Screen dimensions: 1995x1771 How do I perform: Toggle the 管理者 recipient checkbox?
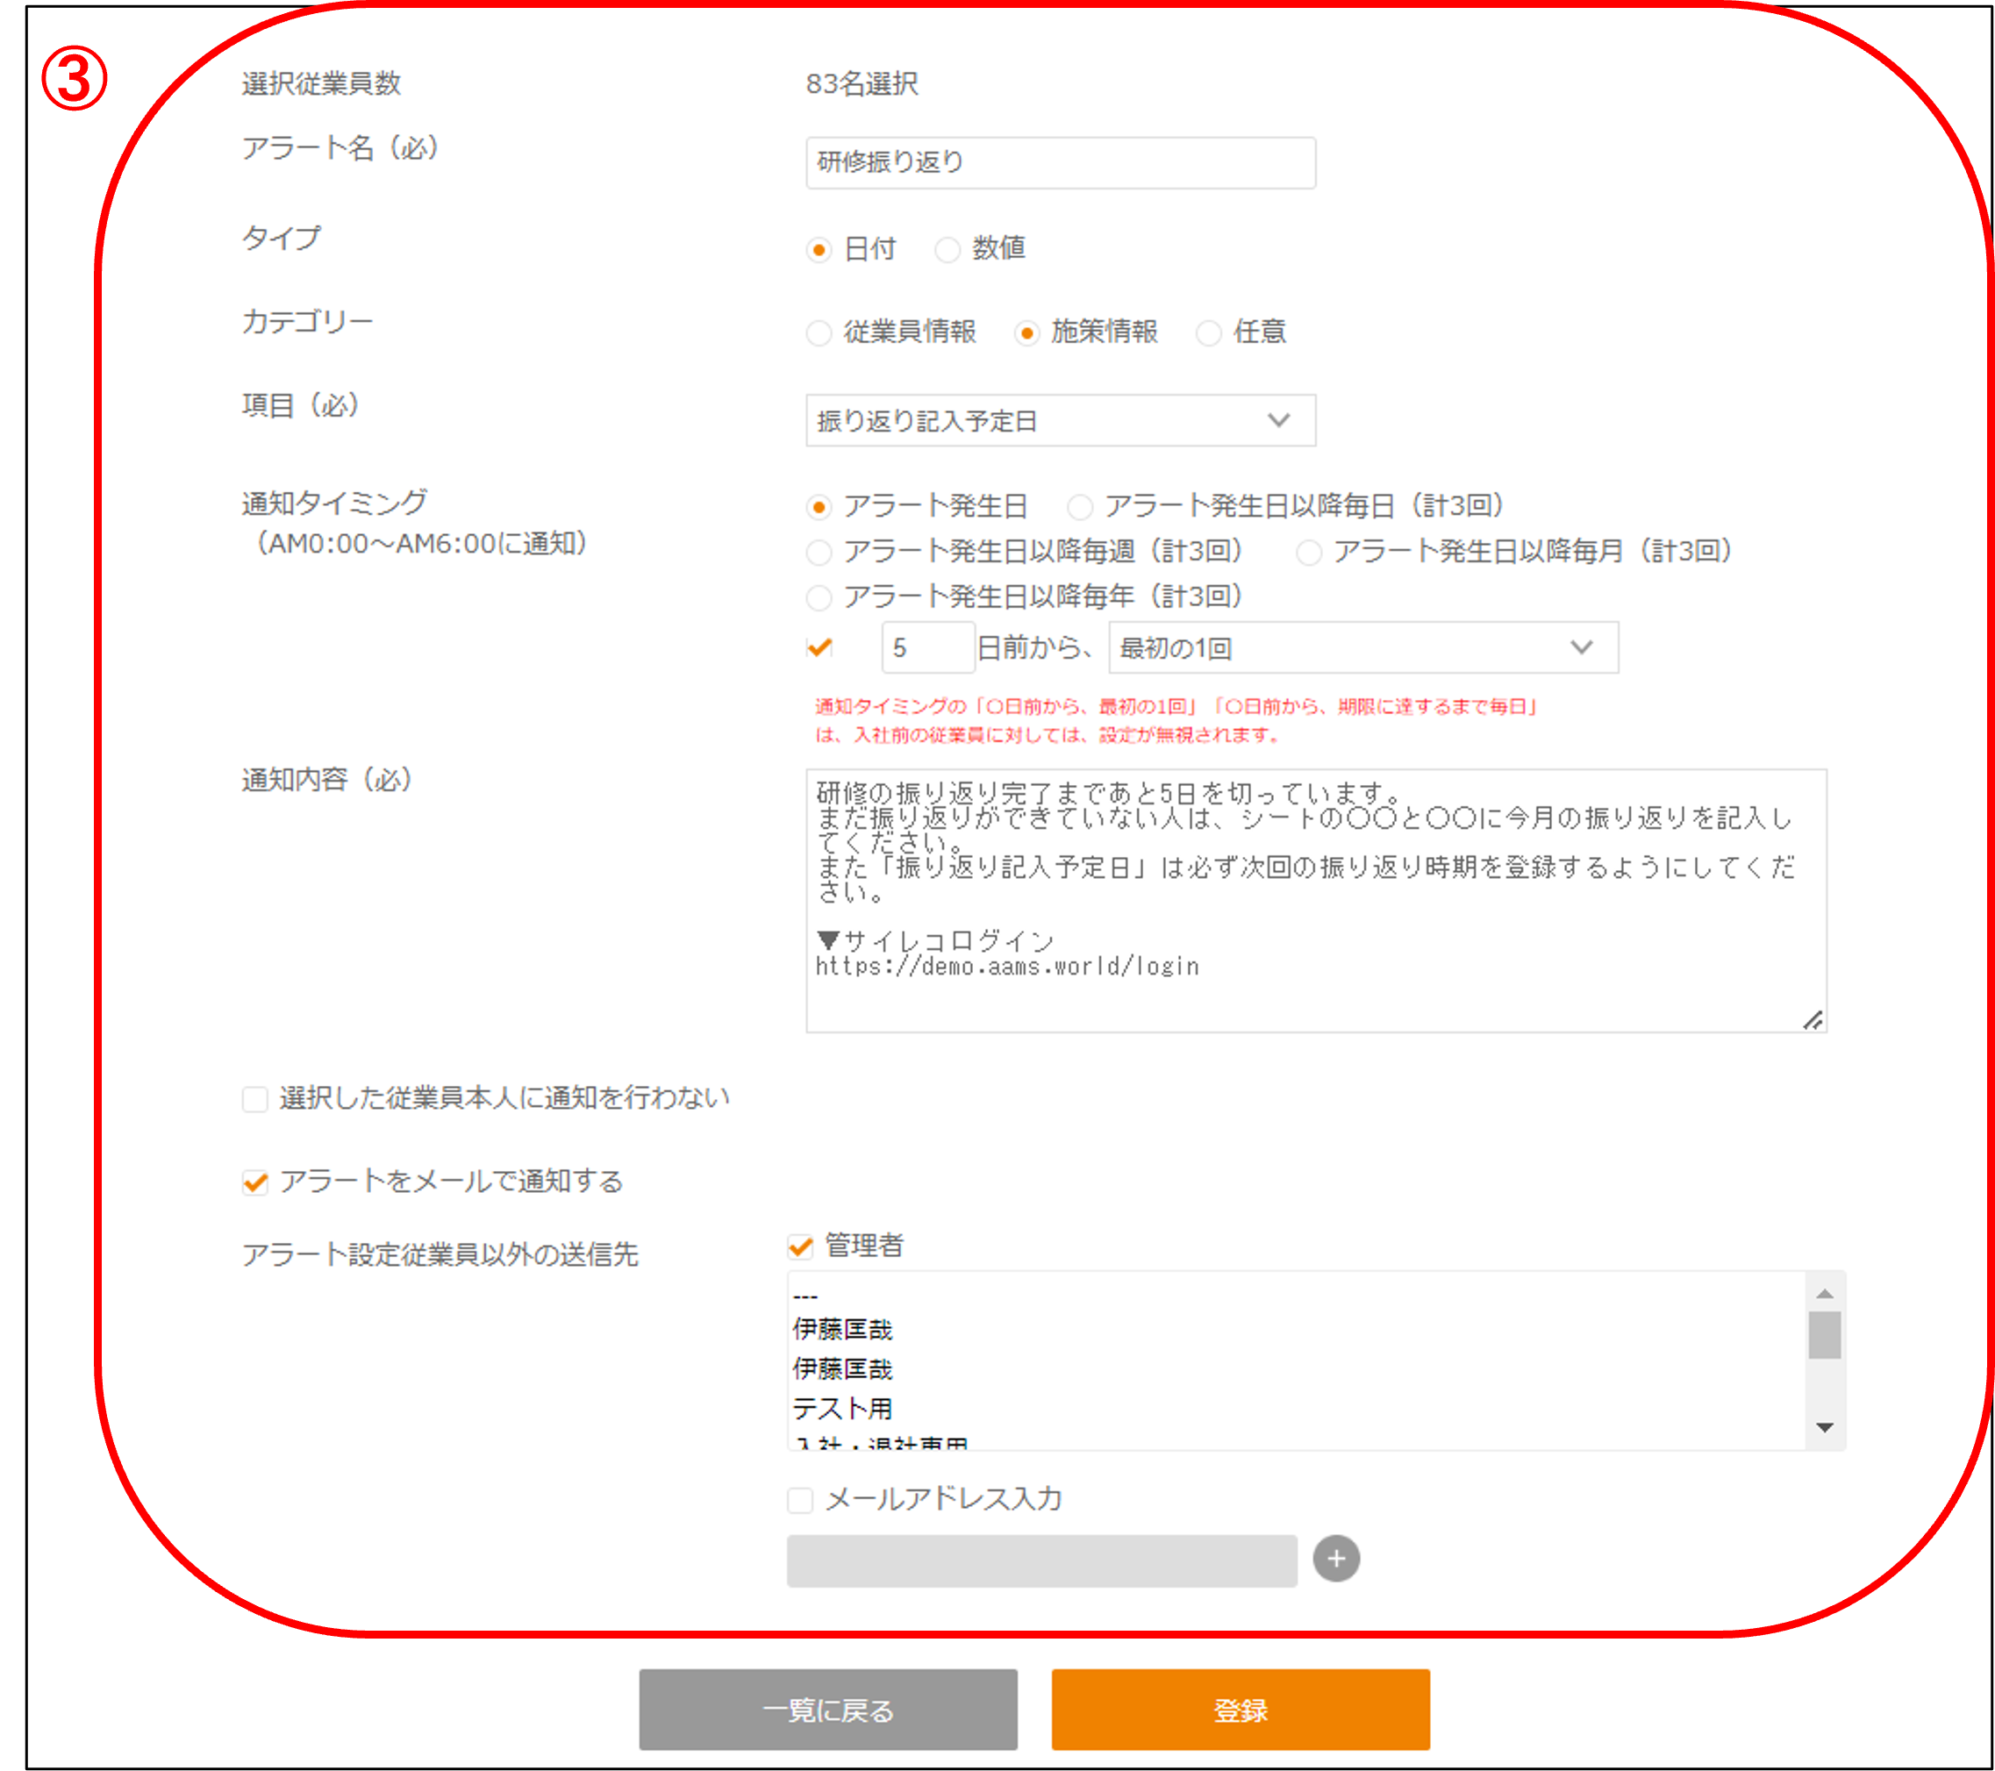(x=800, y=1246)
